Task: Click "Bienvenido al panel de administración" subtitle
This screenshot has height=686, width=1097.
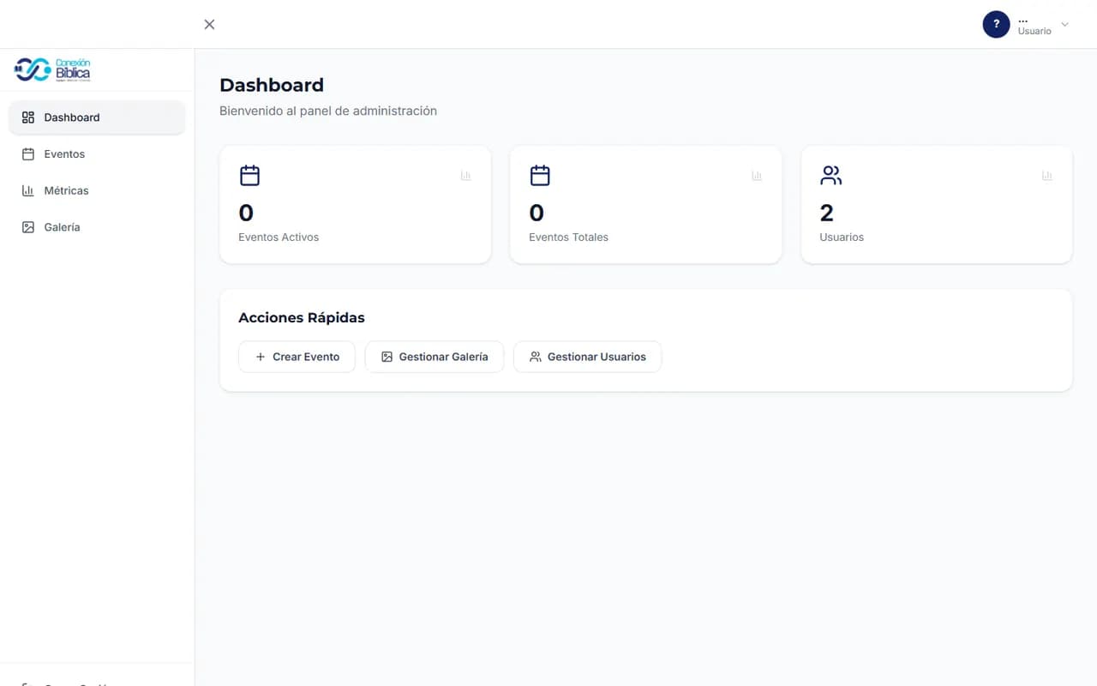Action: [328, 111]
